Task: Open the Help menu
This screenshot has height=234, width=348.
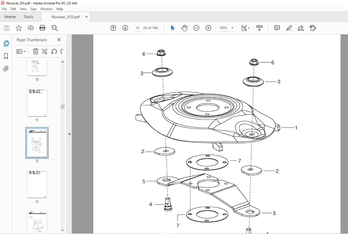Action: 59,9
